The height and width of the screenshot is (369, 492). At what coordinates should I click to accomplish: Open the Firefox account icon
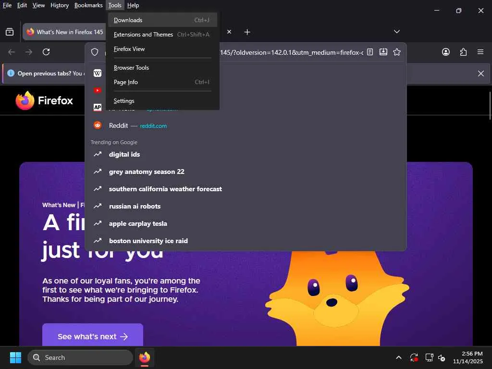[445, 52]
